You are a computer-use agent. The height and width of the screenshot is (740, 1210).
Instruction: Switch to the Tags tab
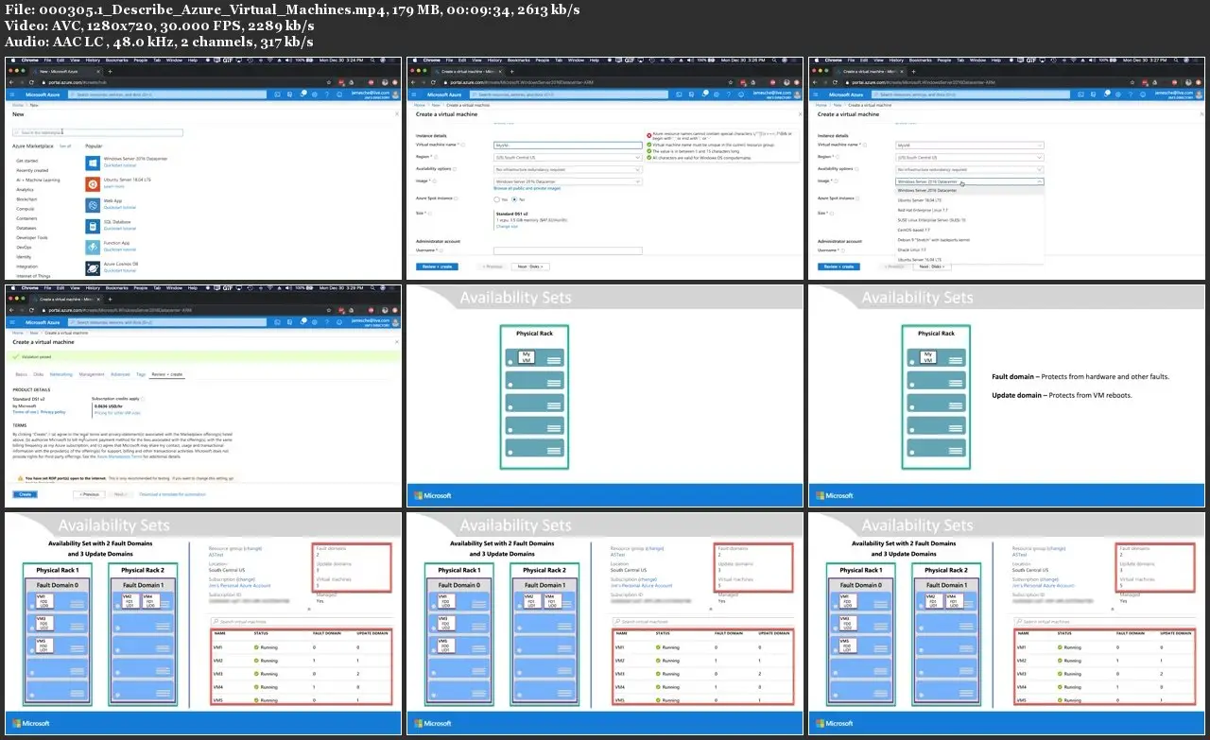pos(141,374)
